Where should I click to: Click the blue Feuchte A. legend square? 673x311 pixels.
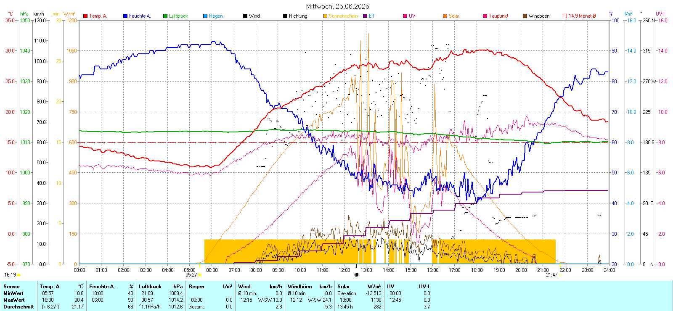125,16
